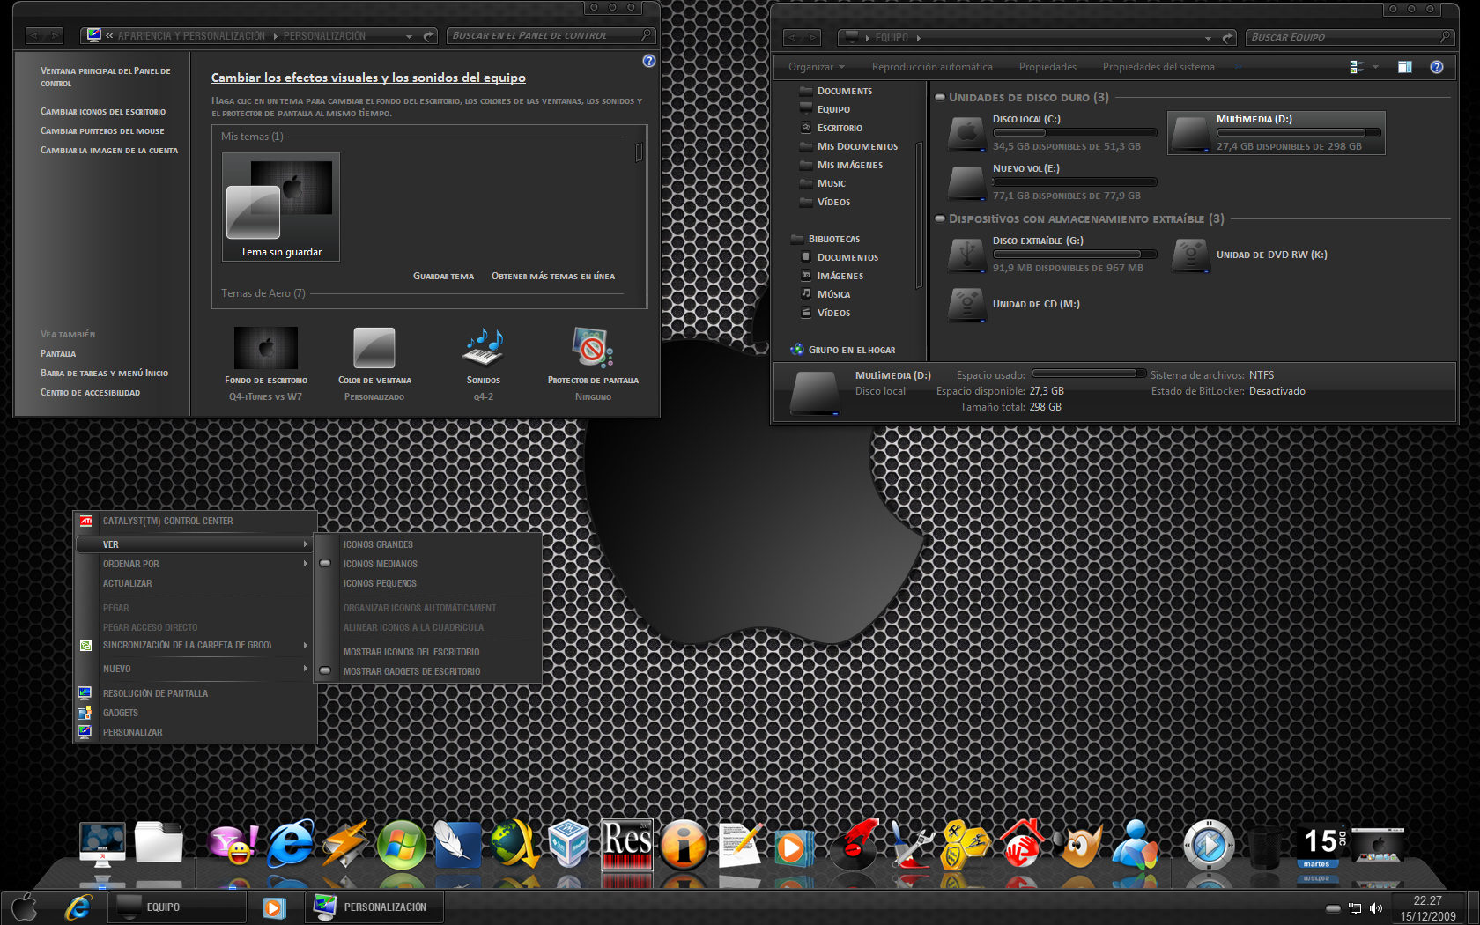The height and width of the screenshot is (925, 1480).
Task: Launch the orange media player dock icon
Action: coord(795,846)
